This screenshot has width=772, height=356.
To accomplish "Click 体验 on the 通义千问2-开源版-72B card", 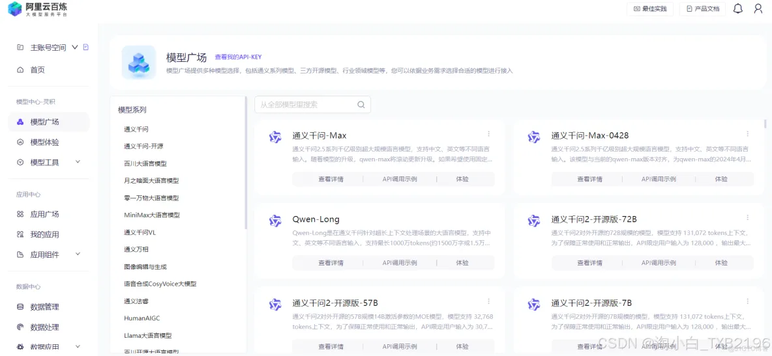I will 721,262.
